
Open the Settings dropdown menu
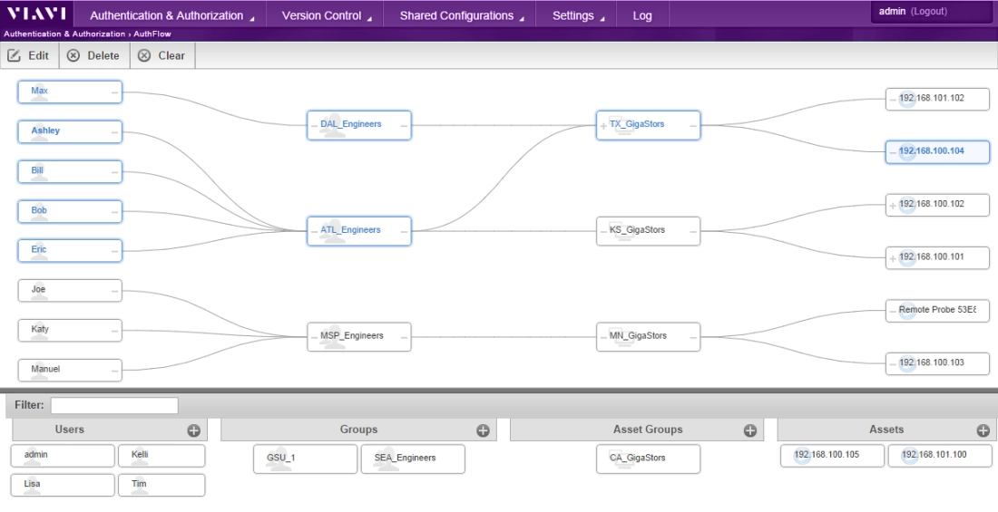578,15
